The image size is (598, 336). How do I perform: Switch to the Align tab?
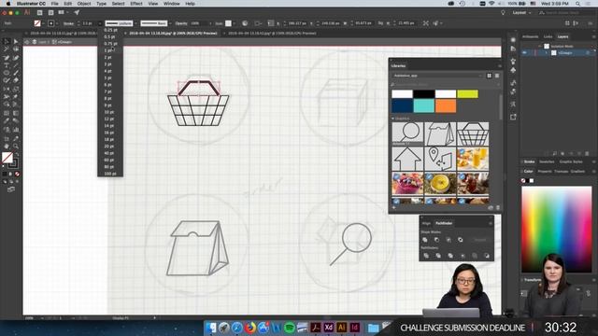pyautogui.click(x=426, y=223)
